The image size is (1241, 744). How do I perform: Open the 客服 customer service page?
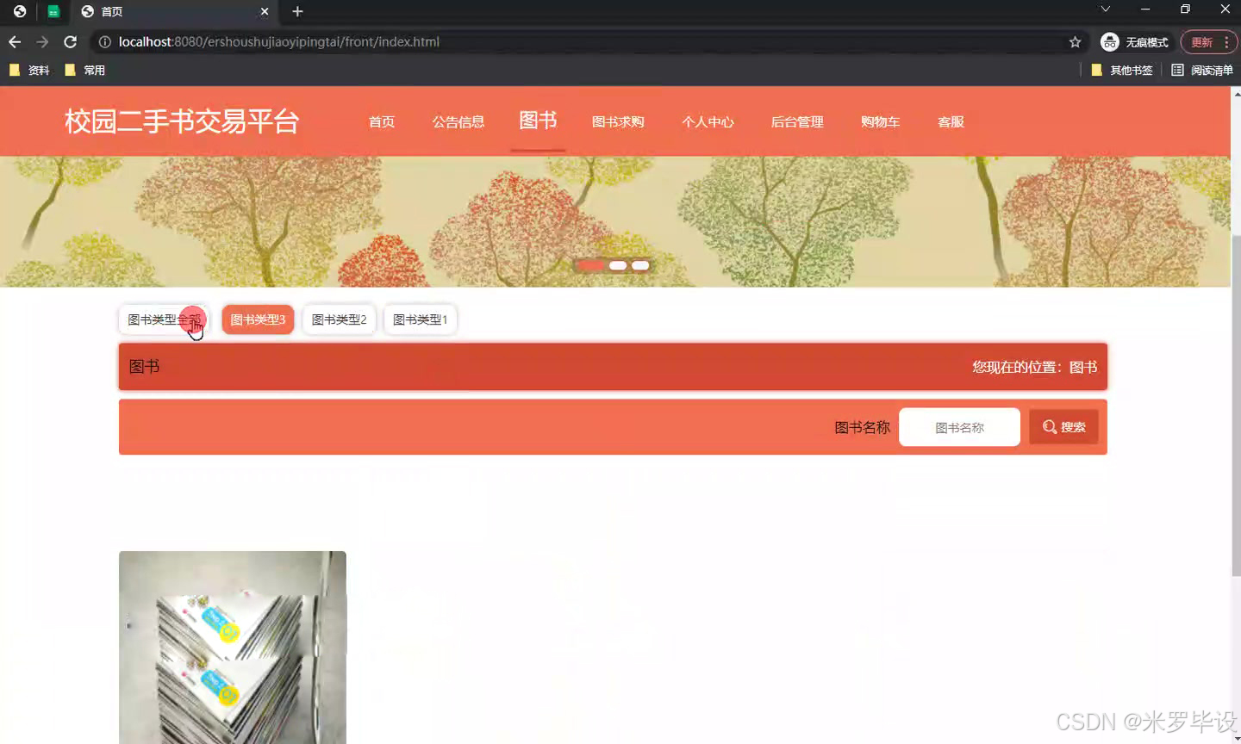(951, 121)
